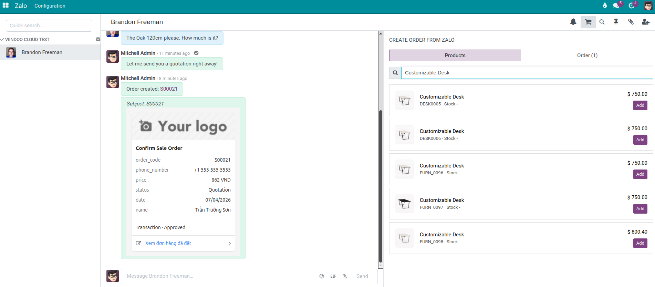The height and width of the screenshot is (287, 655).
Task: Add Customizable Desk DESK0005 to order
Action: click(640, 105)
